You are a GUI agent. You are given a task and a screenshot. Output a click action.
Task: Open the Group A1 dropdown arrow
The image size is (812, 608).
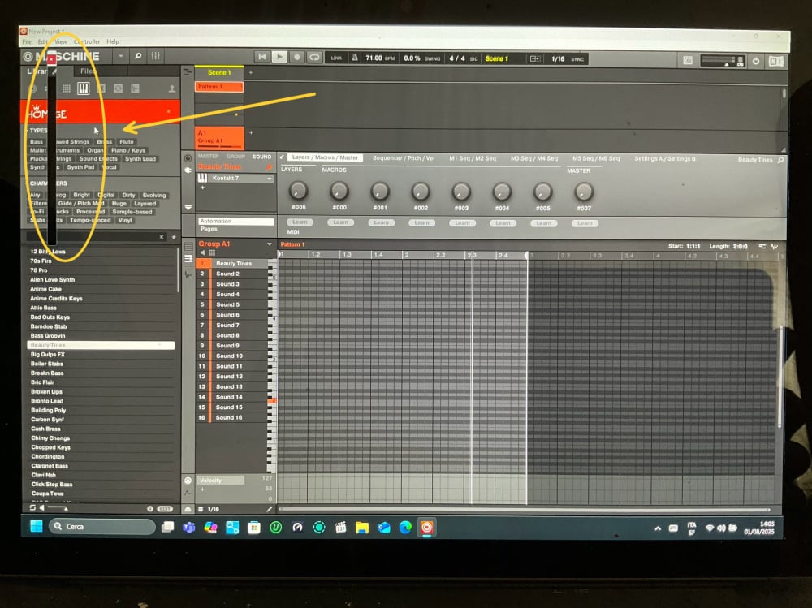pos(270,244)
